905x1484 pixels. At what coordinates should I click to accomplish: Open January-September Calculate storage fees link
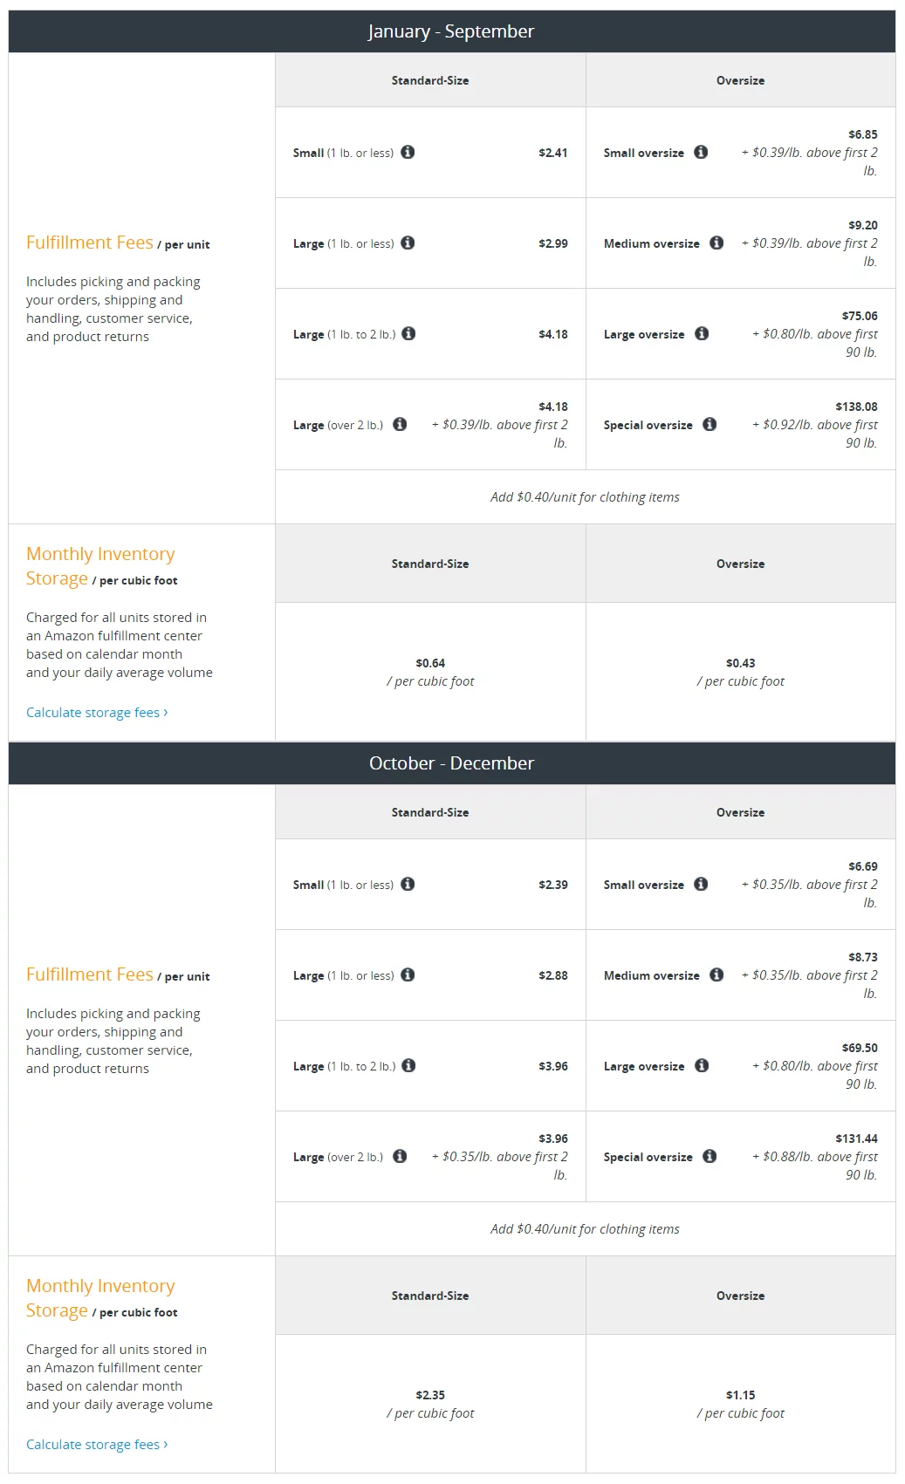coord(96,712)
